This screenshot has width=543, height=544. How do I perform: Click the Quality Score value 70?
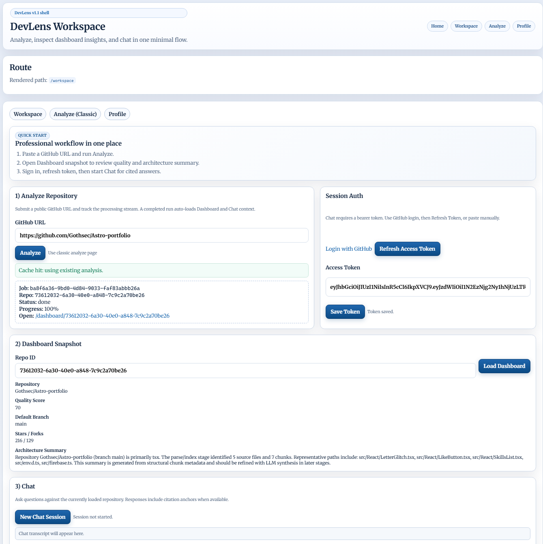point(18,408)
